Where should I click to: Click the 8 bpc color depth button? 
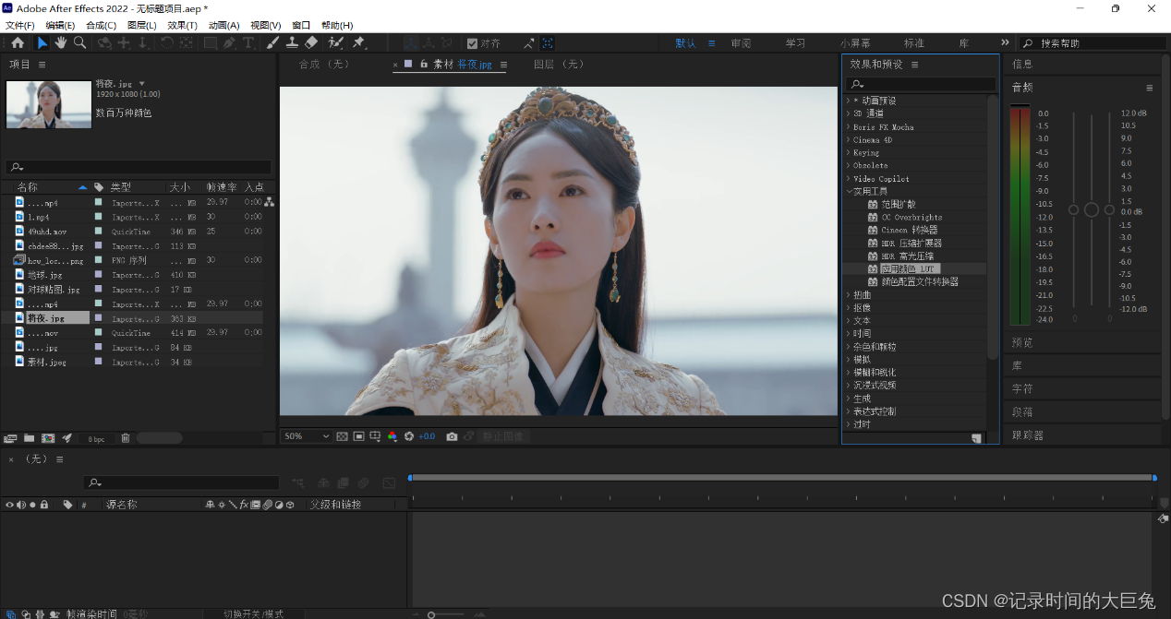point(97,438)
